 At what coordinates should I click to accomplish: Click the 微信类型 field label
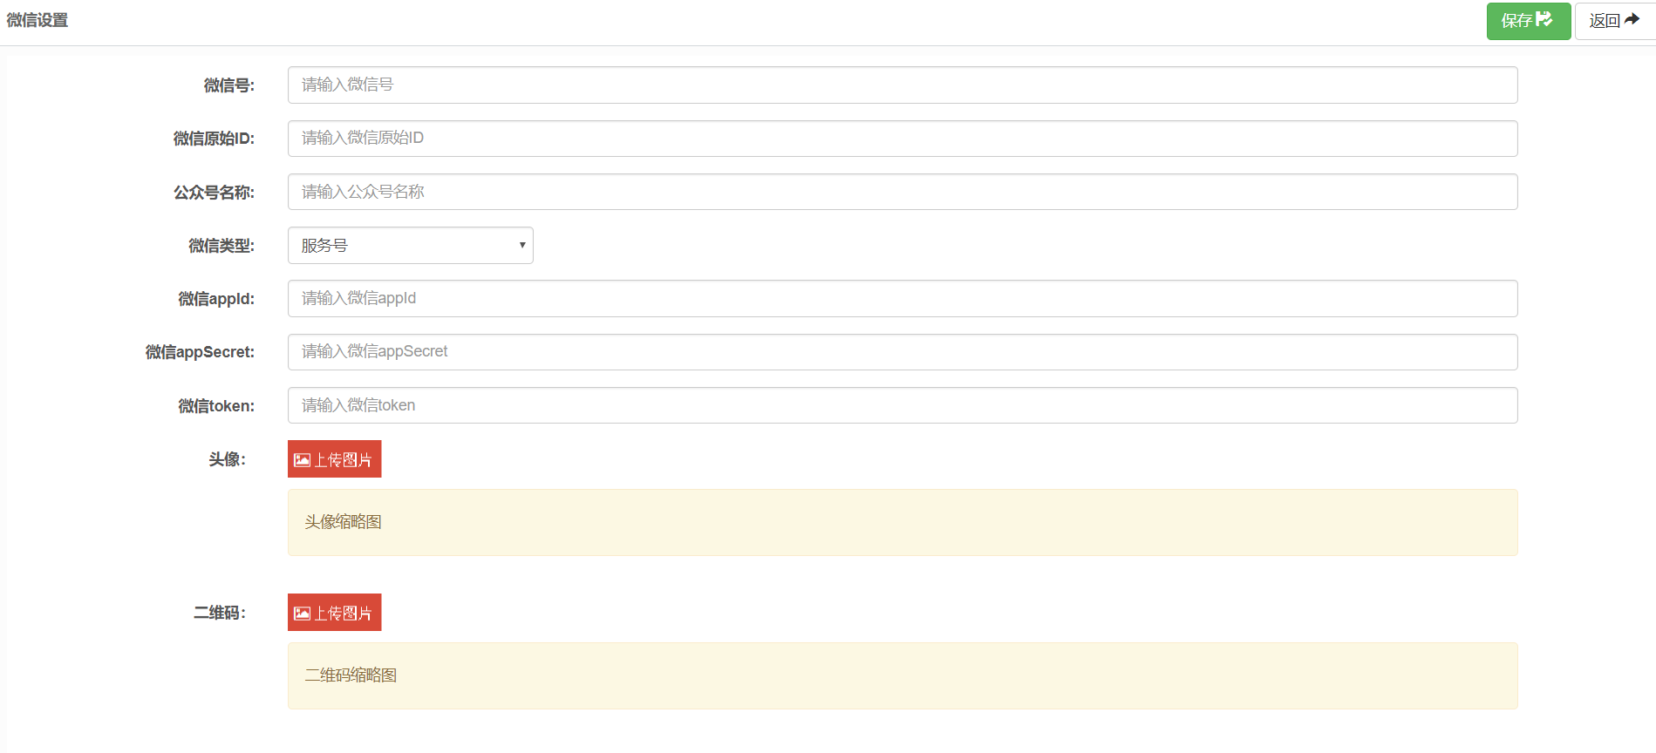221,246
